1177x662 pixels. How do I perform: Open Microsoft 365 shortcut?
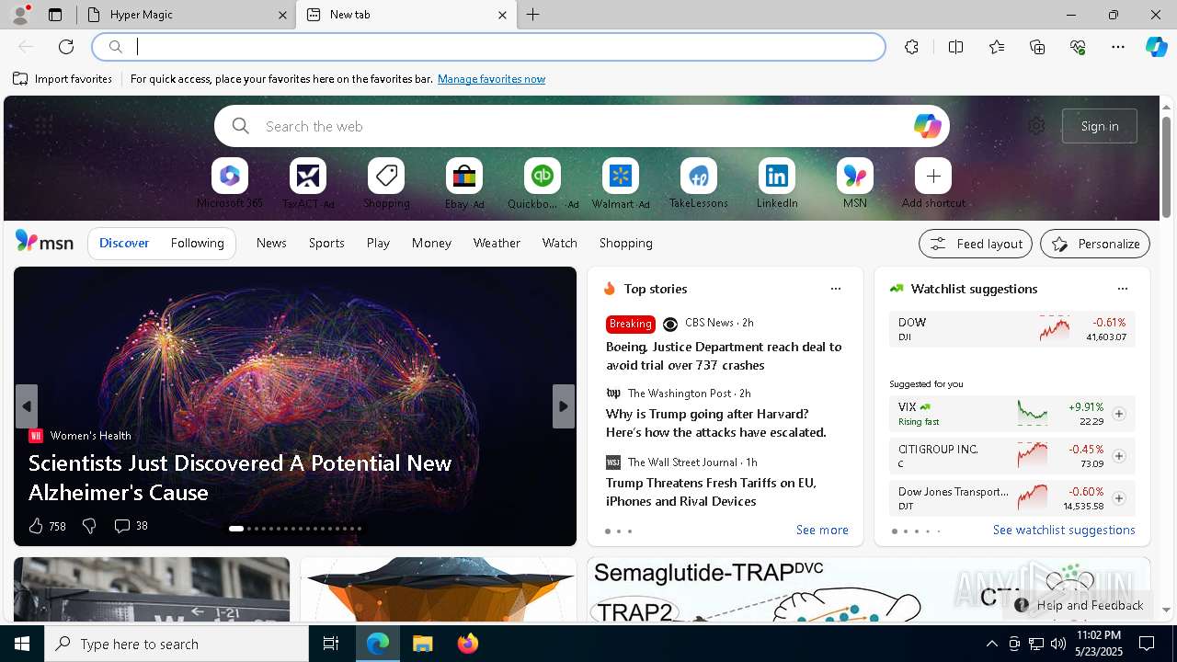pos(230,184)
